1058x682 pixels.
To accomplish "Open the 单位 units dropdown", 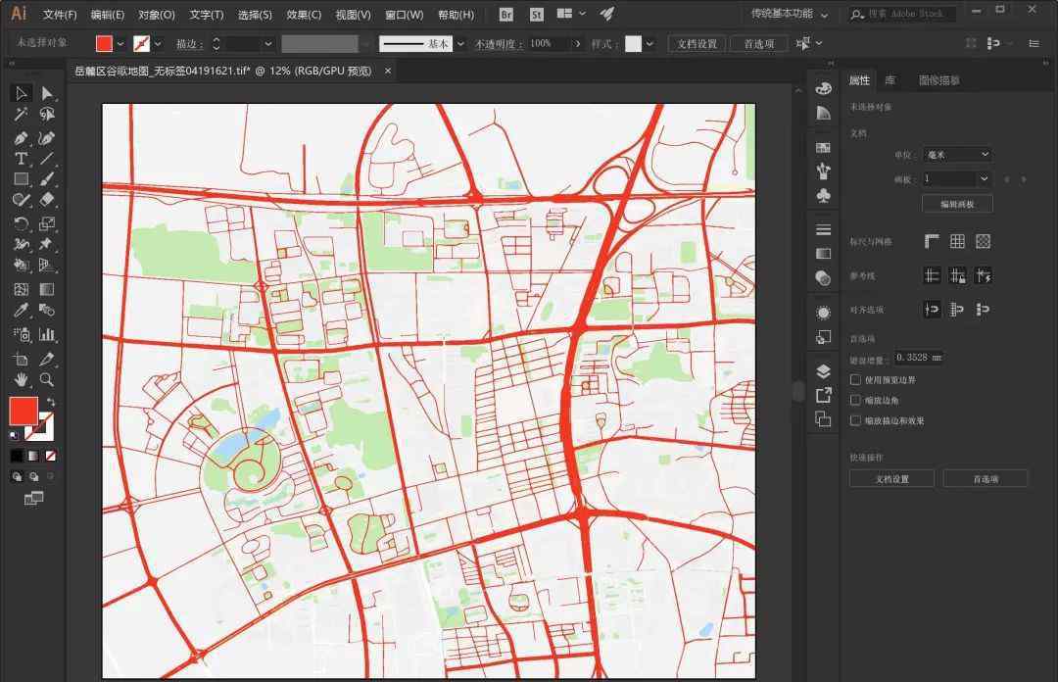I will tap(957, 155).
